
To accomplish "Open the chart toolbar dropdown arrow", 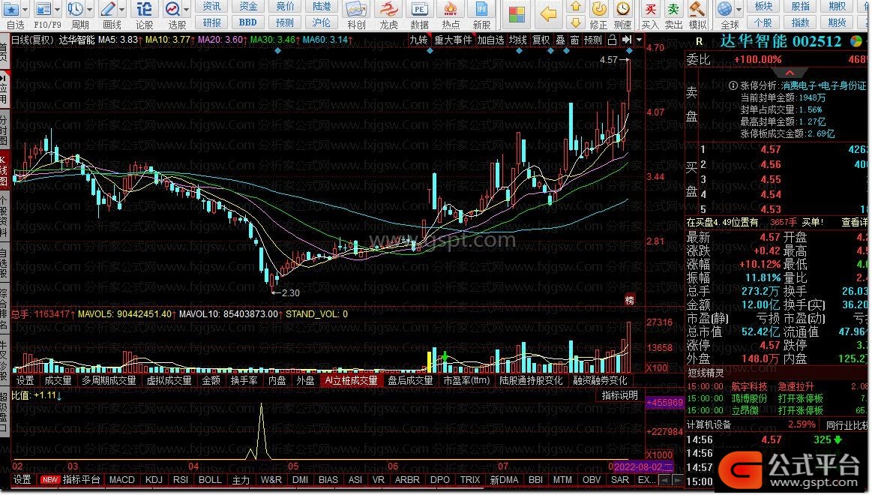I will point(639,40).
